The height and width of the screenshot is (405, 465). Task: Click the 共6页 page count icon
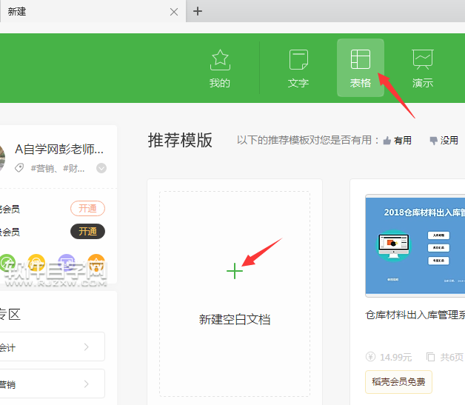pos(430,357)
